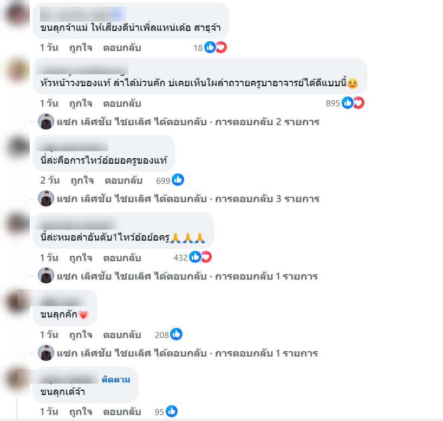Open reactions next to count 18
The image size is (443, 421).
216,47
